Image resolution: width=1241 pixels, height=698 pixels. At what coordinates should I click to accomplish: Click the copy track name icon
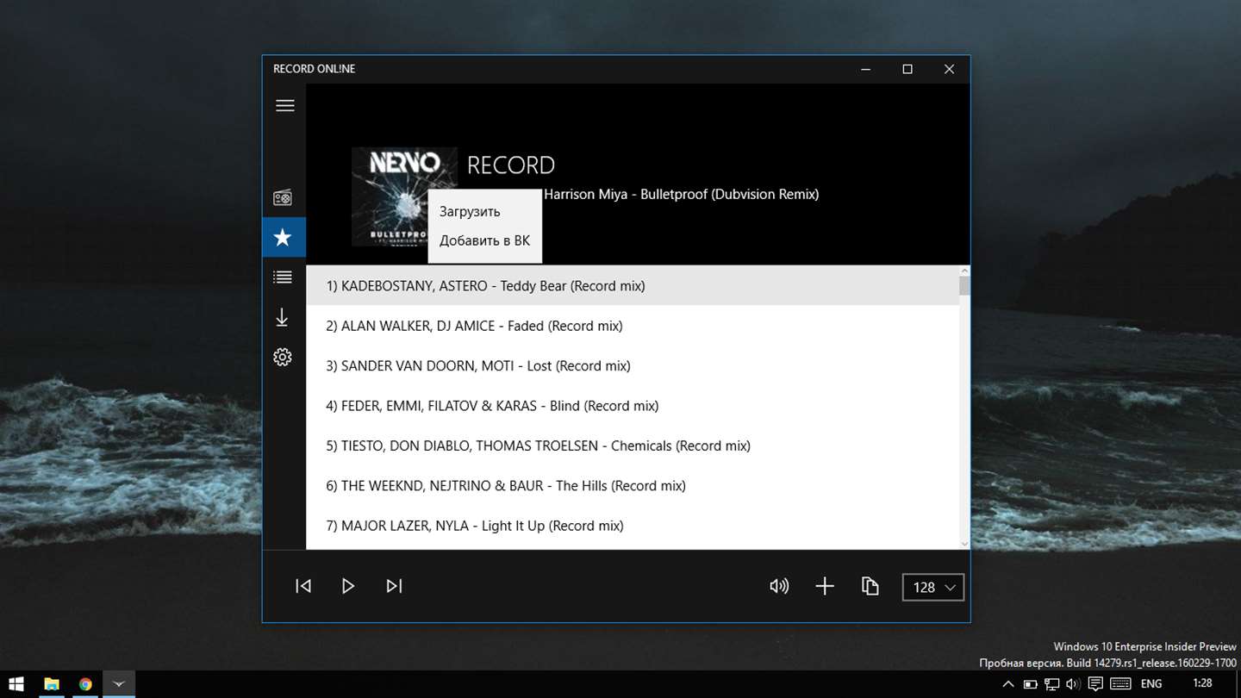870,586
